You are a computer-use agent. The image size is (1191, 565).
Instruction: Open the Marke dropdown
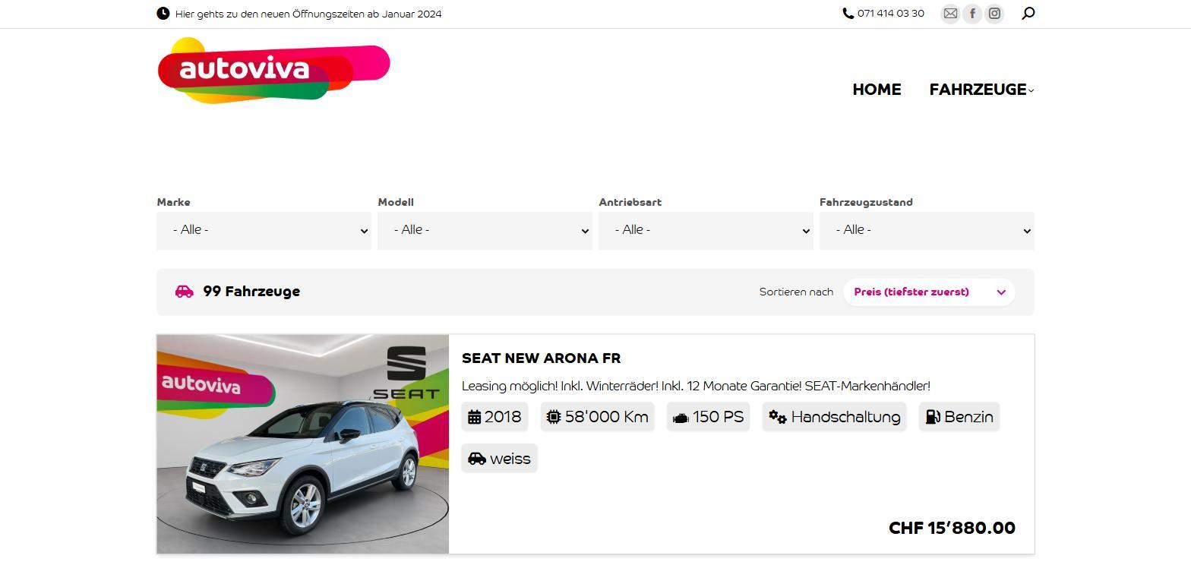coord(264,230)
